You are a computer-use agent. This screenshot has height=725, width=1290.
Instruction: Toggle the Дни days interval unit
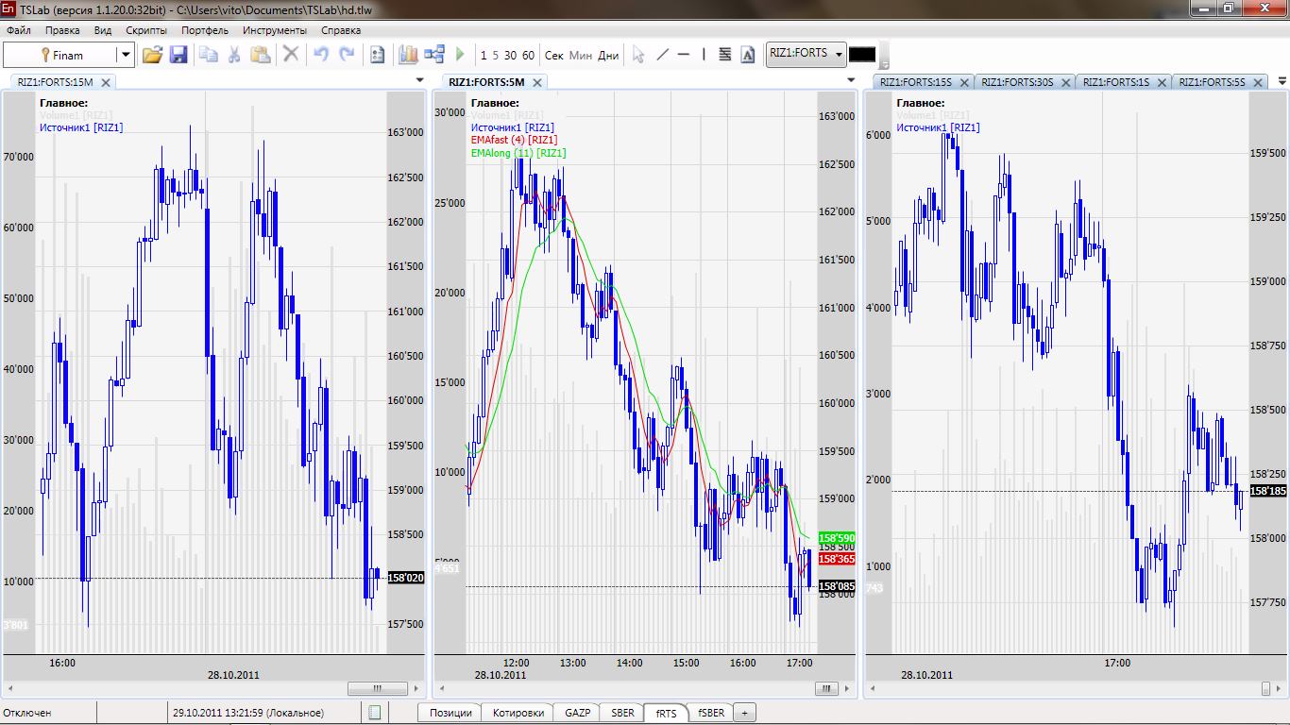click(608, 56)
